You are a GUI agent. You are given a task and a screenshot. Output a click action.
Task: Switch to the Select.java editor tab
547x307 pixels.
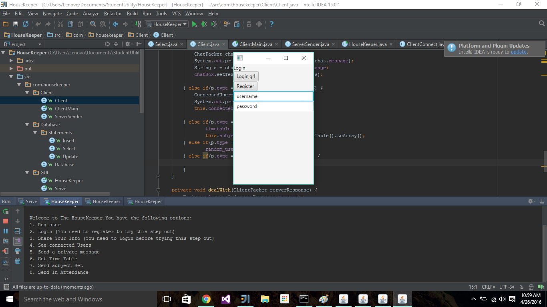click(166, 44)
